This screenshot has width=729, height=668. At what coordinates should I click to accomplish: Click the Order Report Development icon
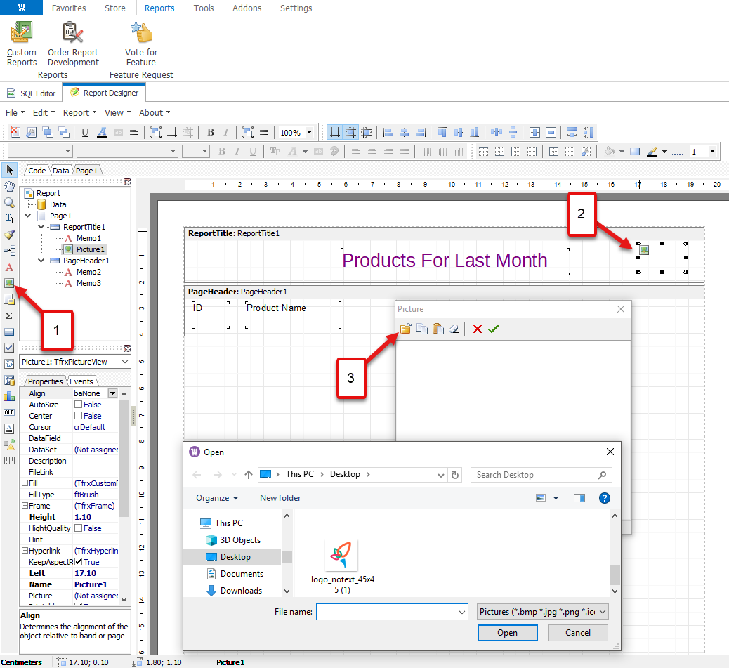[73, 32]
